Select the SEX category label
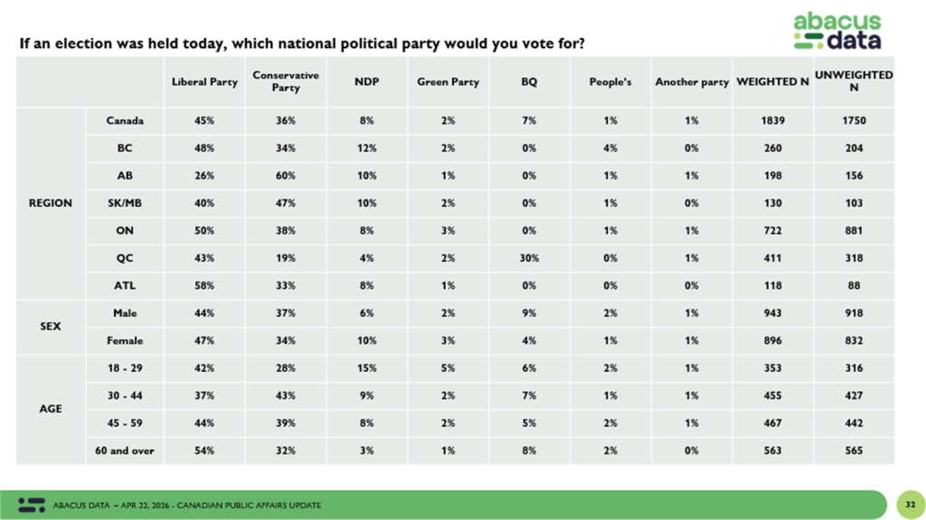Screen dimensions: 926x520 pyautogui.click(x=51, y=326)
